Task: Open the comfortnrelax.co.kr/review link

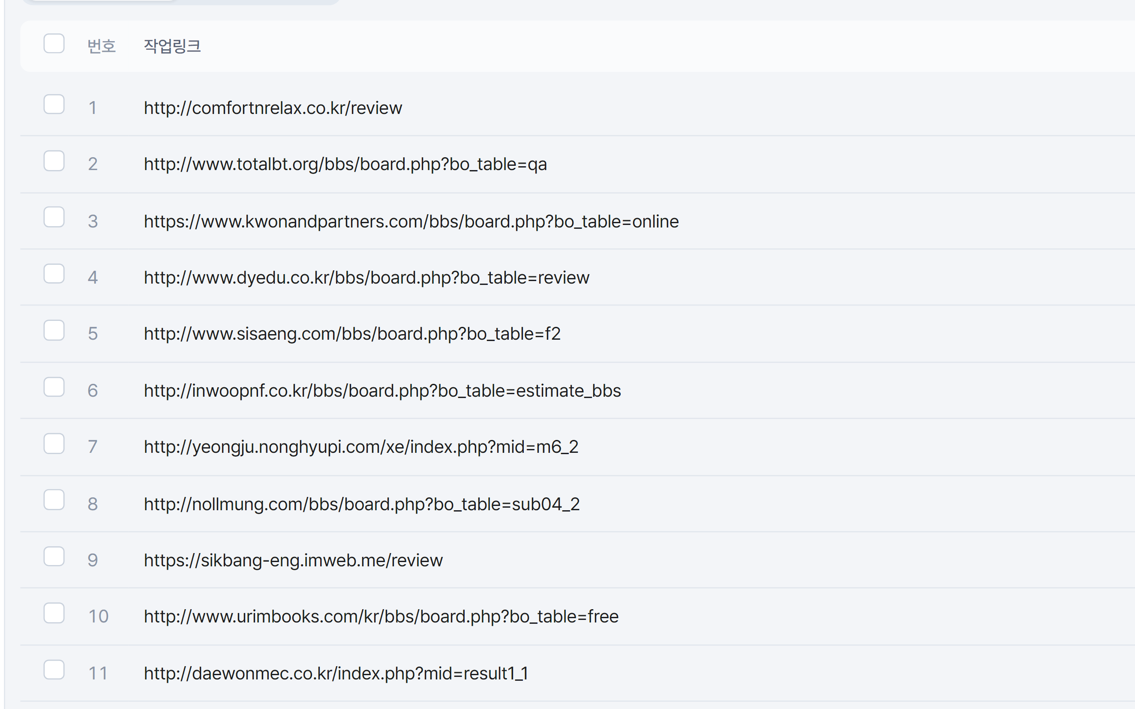Action: click(273, 108)
